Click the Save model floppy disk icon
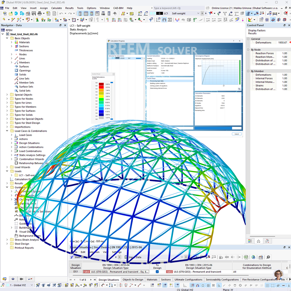 click(x=34, y=13)
